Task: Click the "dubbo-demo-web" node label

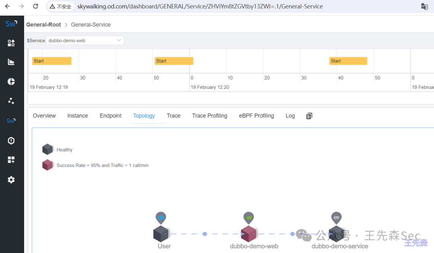Action: tap(254, 246)
